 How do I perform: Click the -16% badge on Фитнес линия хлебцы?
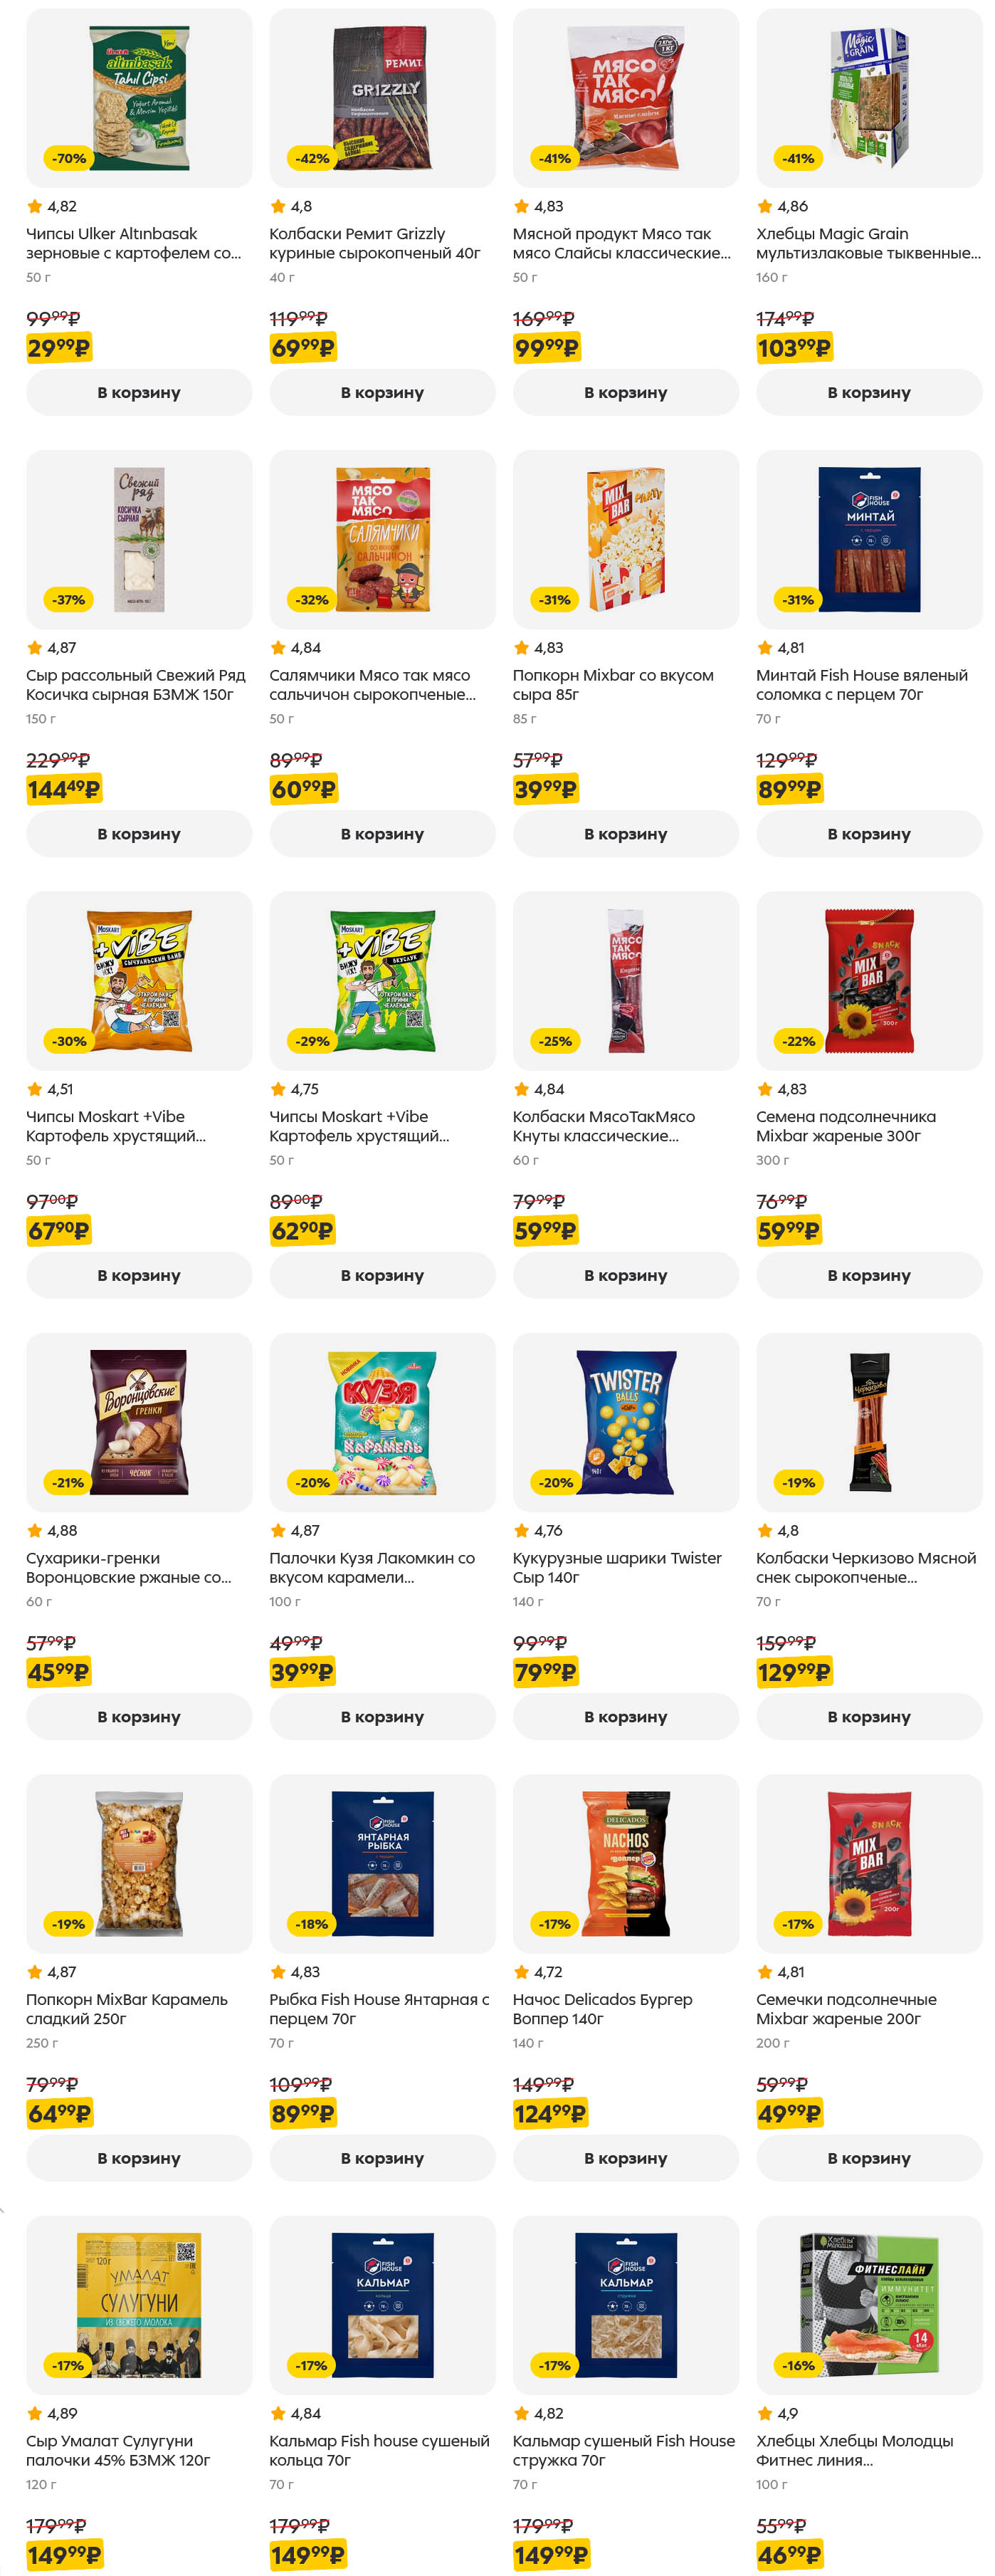(x=798, y=2365)
